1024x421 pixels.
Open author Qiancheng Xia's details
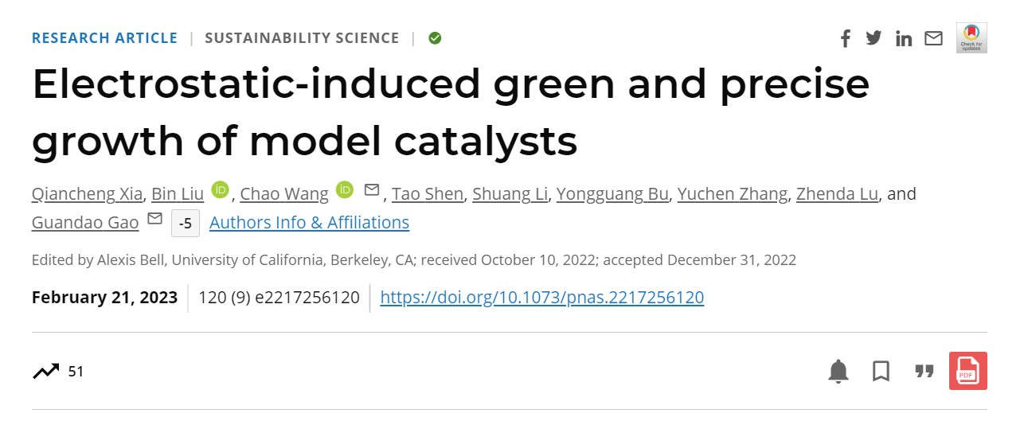pyautogui.click(x=88, y=193)
